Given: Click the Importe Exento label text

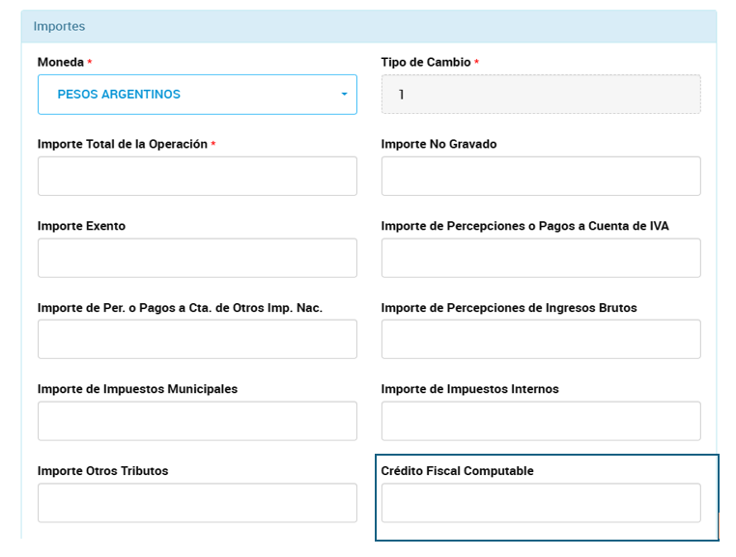Looking at the screenshot, I should coord(81,226).
